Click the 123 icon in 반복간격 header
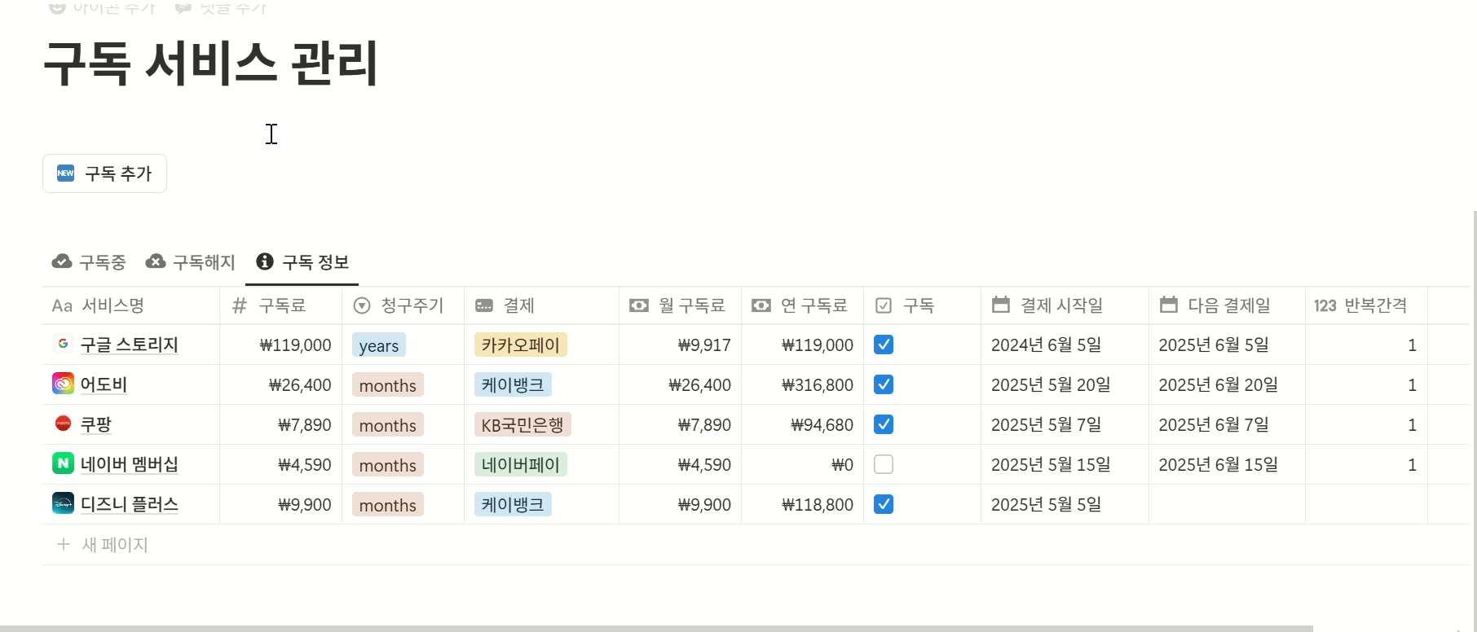 click(1325, 306)
